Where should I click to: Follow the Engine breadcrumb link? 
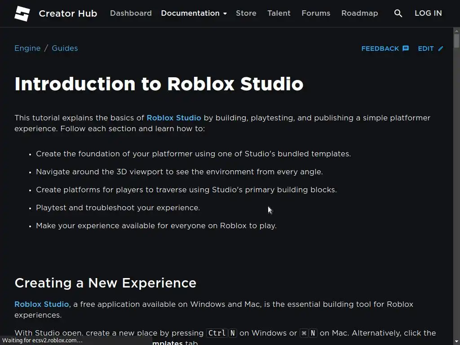coord(27,48)
